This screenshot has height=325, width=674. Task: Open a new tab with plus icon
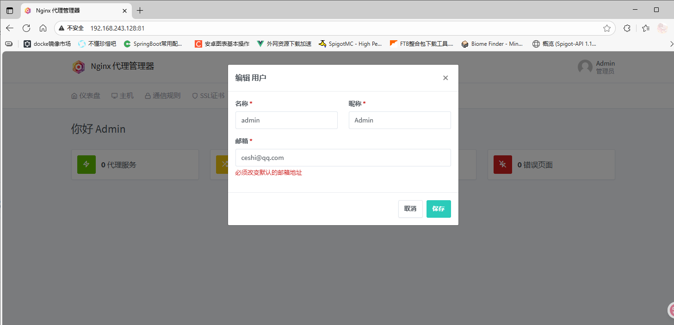click(140, 10)
